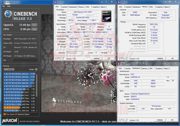
Task: Run the OpenGL benchmark
Action: pyautogui.click(x=34, y=25)
